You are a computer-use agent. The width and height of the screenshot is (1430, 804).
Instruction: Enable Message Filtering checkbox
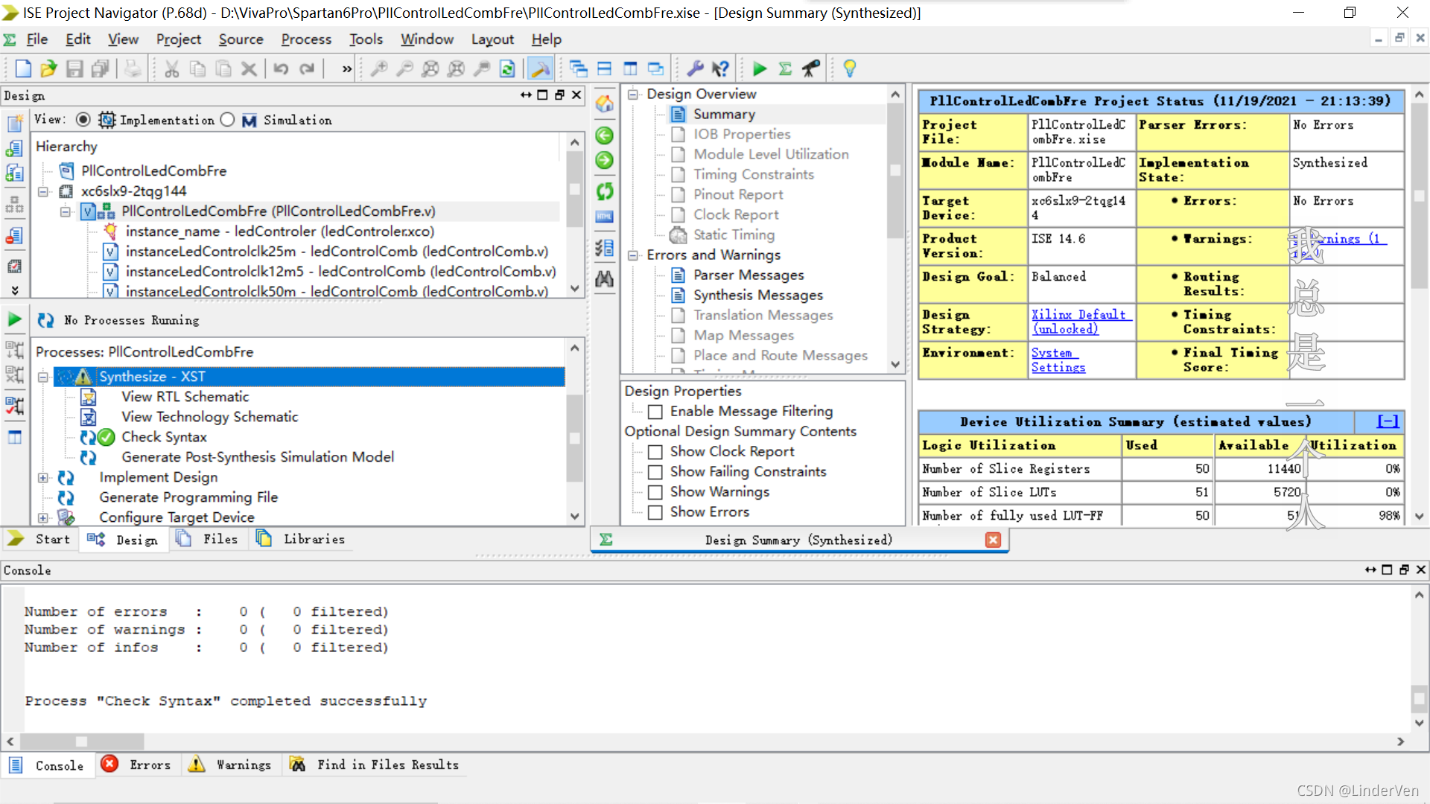click(655, 412)
